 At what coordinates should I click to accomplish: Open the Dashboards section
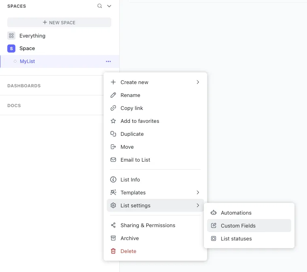point(24,86)
